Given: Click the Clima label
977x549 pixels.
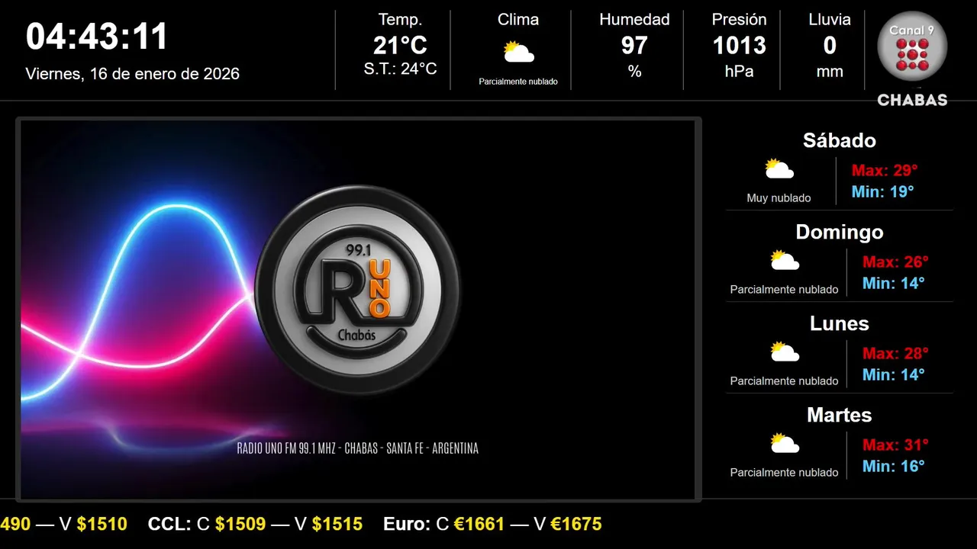Looking at the screenshot, I should coord(518,20).
